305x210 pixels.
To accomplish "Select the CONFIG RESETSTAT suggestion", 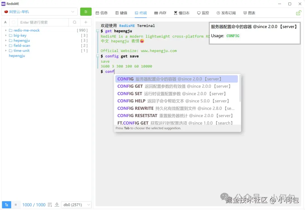I will point(177,116).
